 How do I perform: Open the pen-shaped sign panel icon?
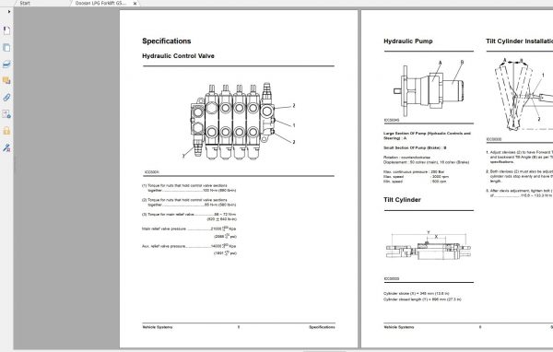click(6, 147)
